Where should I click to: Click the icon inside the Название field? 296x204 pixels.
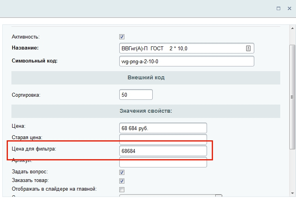248,48
